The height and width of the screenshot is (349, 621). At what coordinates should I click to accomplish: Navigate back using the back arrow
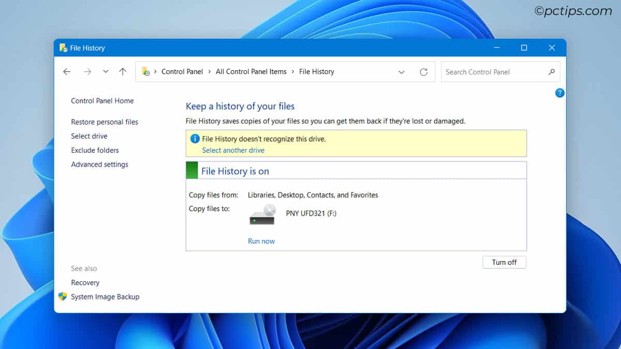[x=67, y=71]
